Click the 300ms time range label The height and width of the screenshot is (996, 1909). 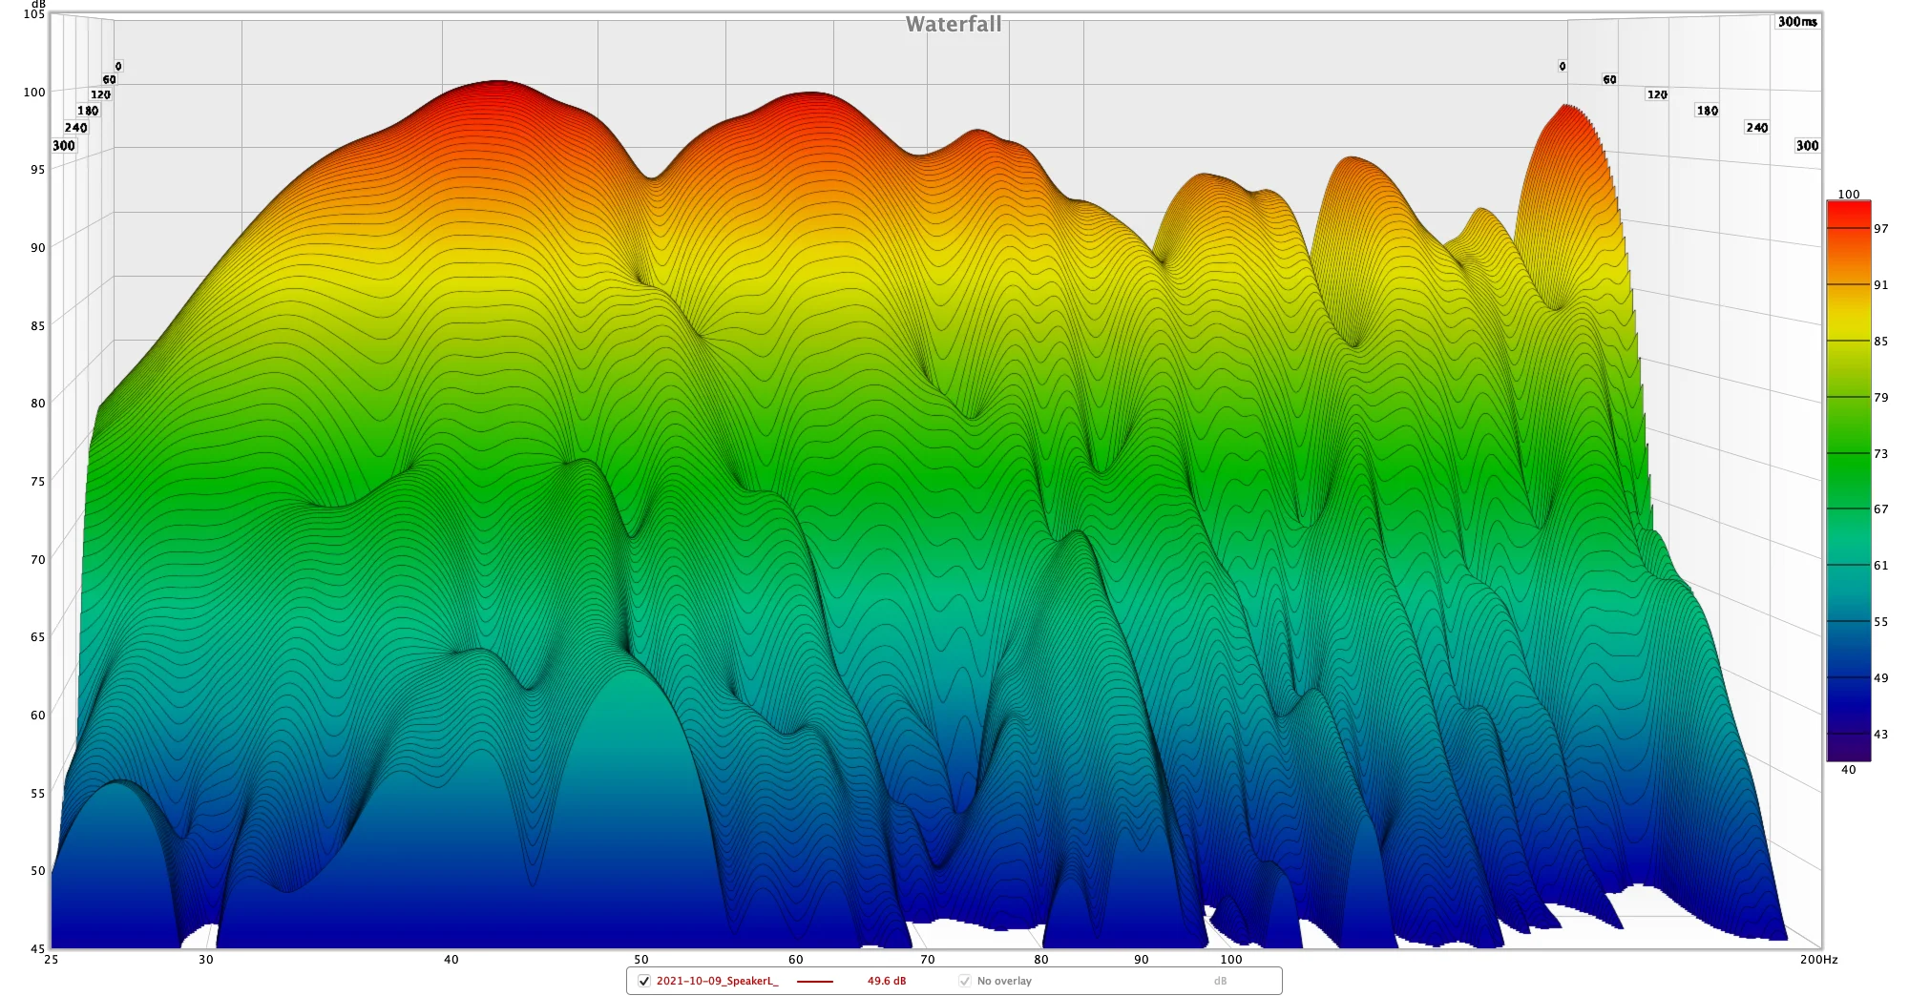(1797, 21)
